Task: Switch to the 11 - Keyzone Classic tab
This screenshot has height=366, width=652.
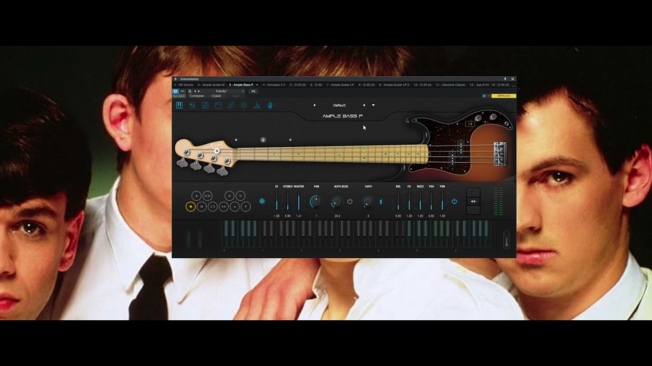Action: click(x=450, y=85)
